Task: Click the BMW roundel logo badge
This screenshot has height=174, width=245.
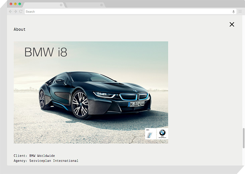Action: (x=162, y=134)
